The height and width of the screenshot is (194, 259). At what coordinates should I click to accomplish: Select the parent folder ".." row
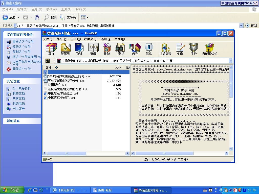pos(86,72)
